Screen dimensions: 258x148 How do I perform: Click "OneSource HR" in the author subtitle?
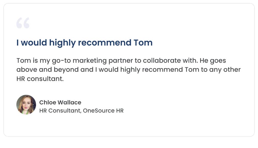[103, 110]
